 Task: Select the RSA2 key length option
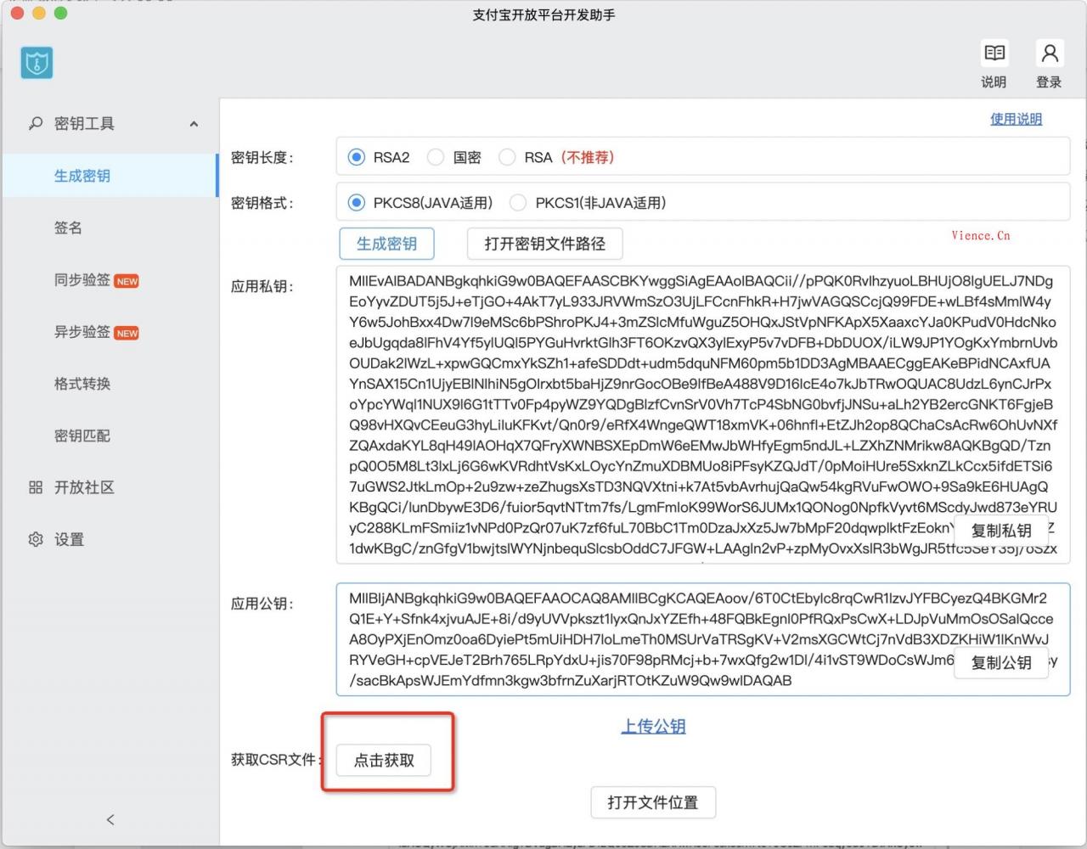(354, 157)
